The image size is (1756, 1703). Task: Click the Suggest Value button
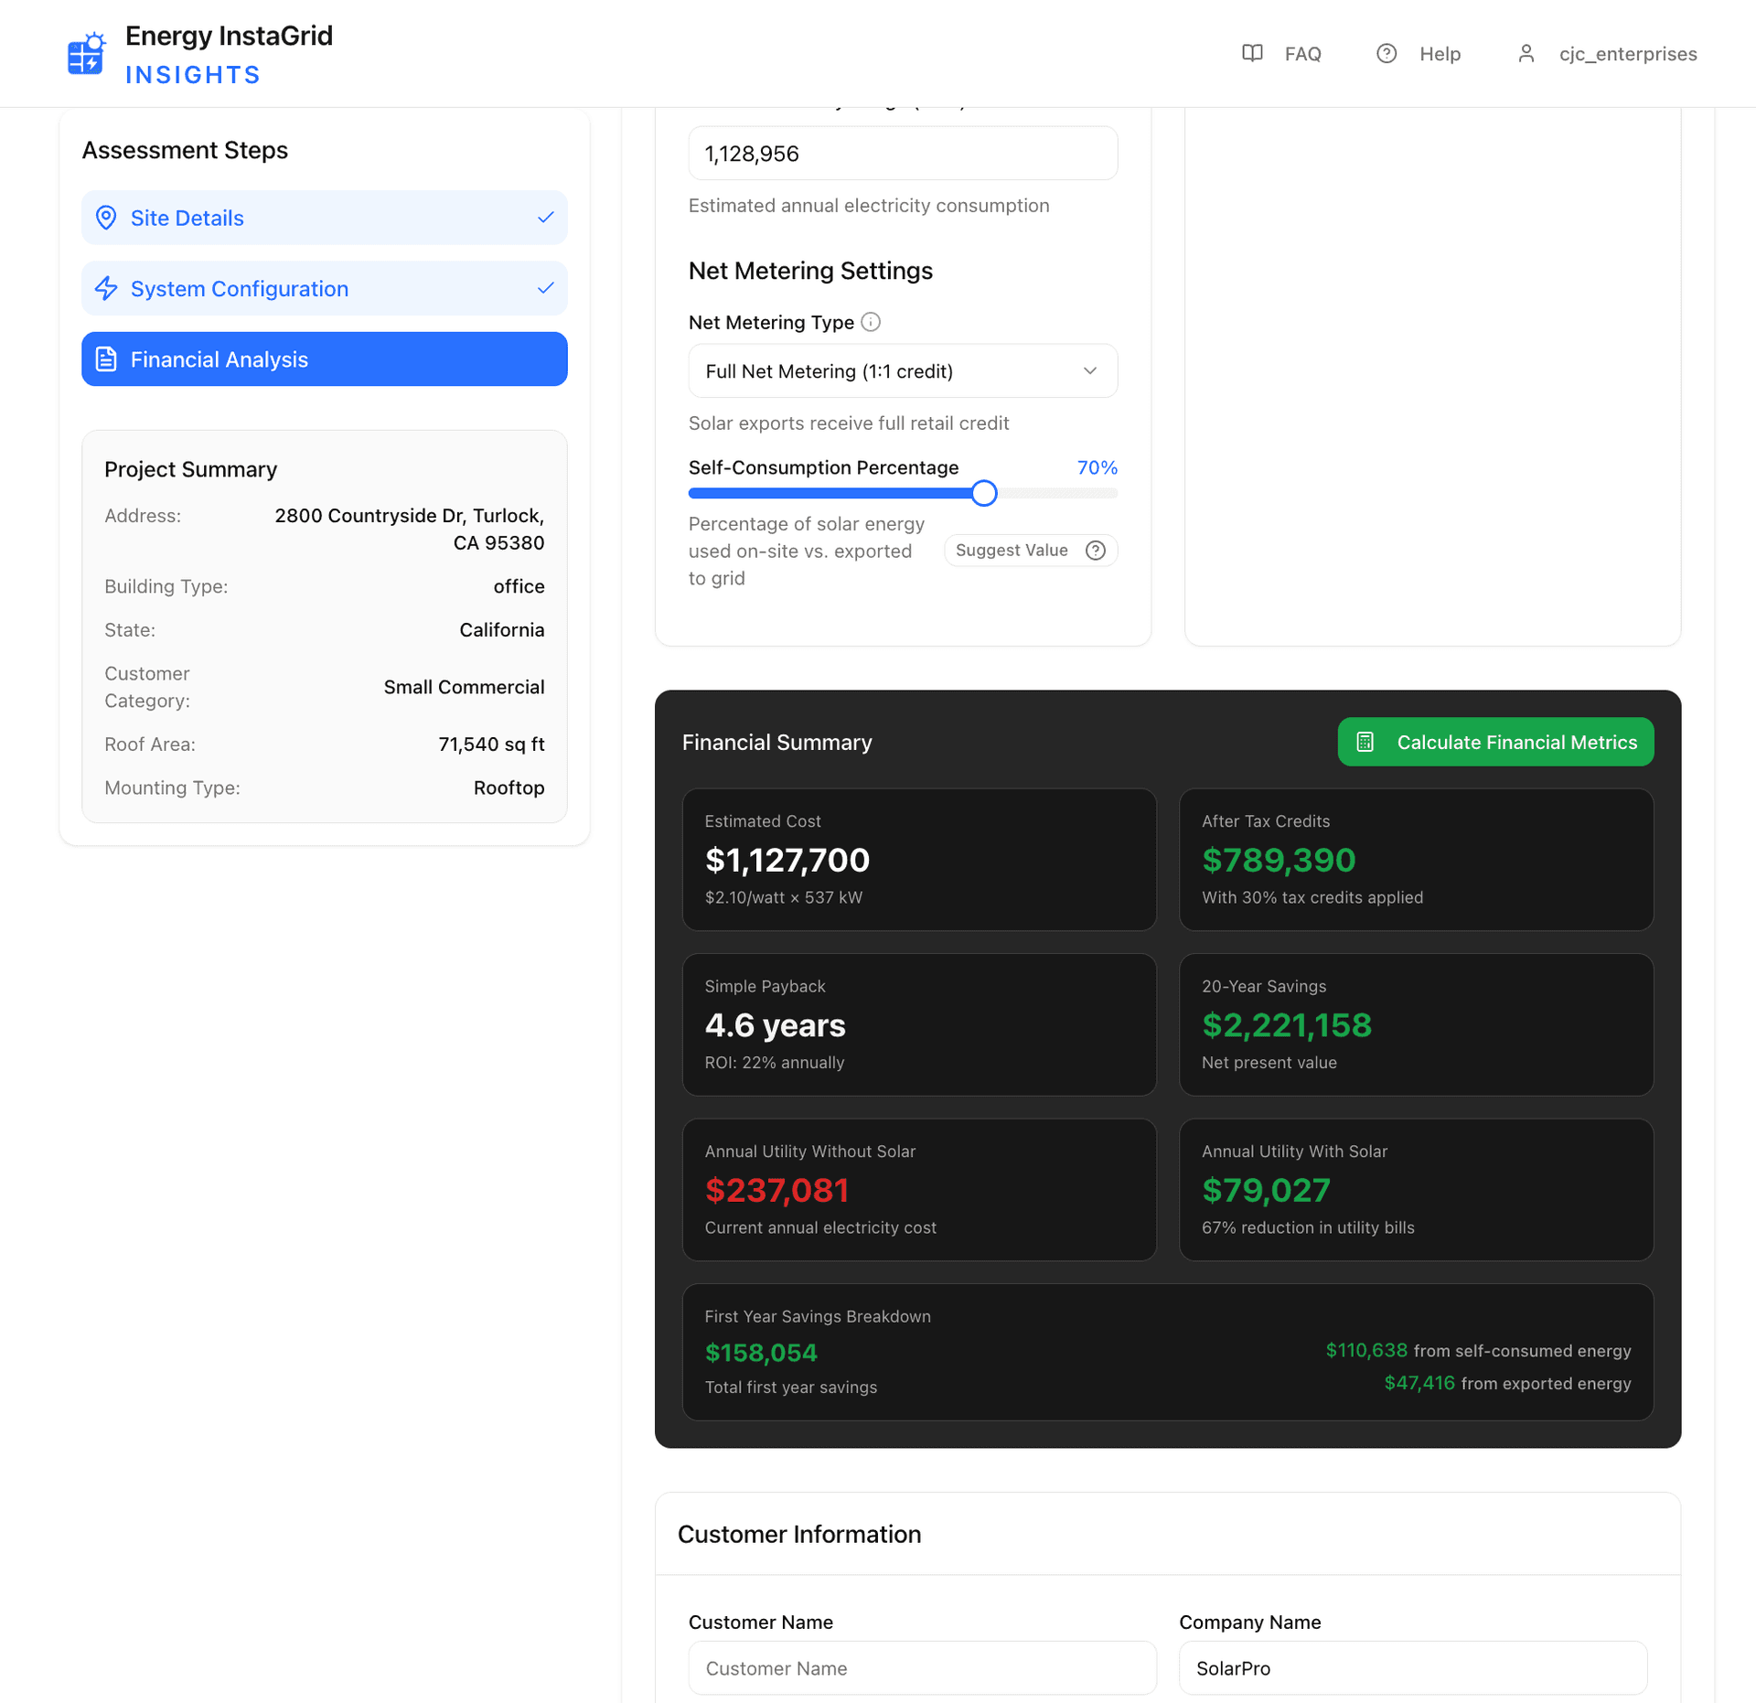(1031, 550)
